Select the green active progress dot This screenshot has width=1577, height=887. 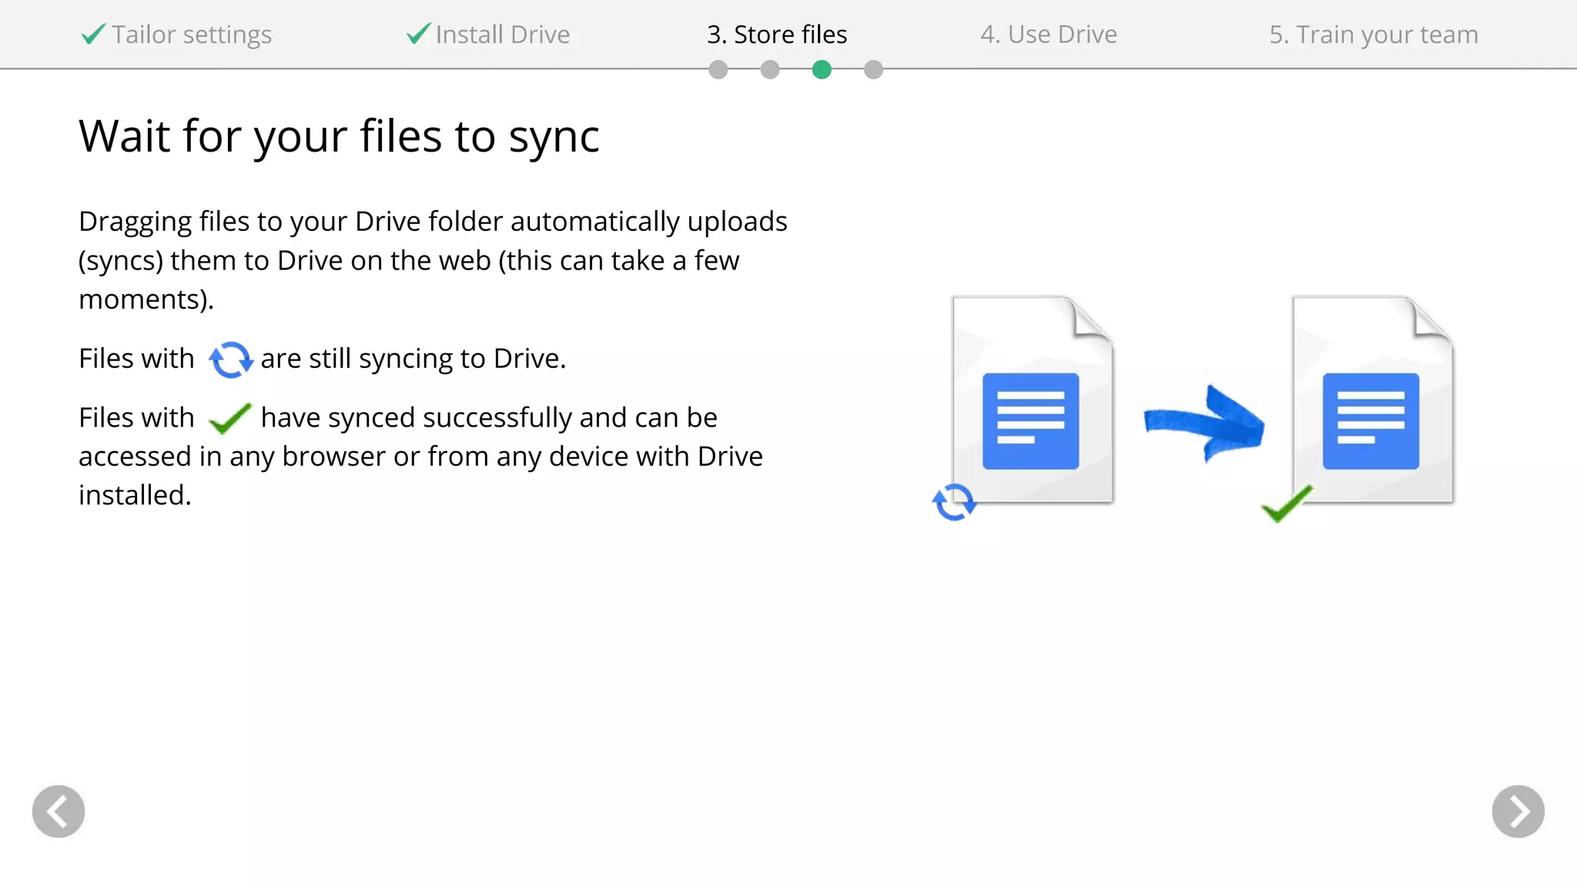pyautogui.click(x=822, y=70)
